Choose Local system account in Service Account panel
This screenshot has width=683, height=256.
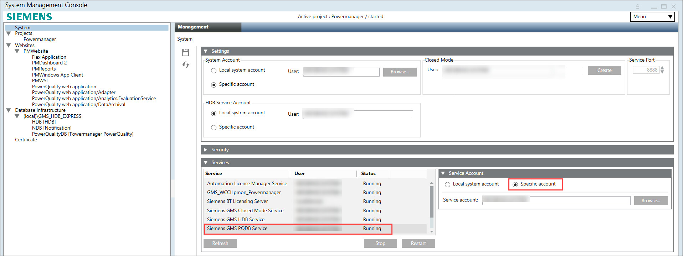447,184
